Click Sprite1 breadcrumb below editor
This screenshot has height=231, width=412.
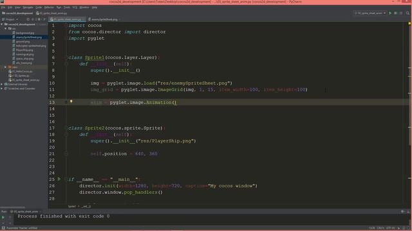coord(71,207)
